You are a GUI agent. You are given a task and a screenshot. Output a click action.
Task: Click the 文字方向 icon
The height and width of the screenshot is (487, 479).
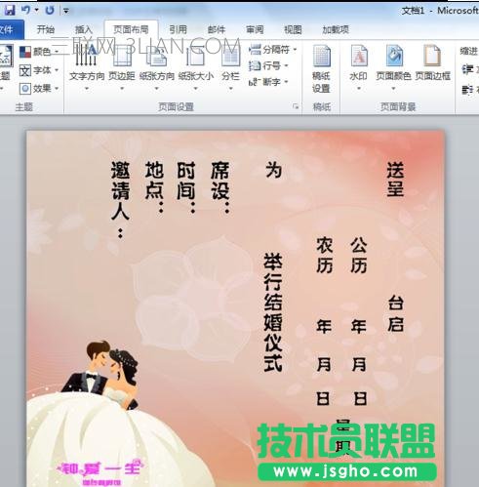(87, 56)
